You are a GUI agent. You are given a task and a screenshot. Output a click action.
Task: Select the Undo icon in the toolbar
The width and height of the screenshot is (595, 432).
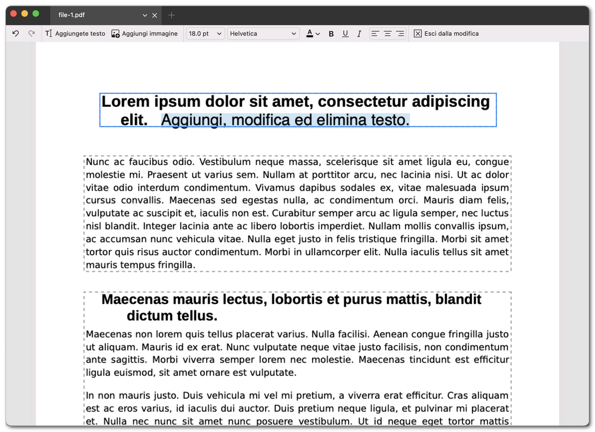point(15,33)
